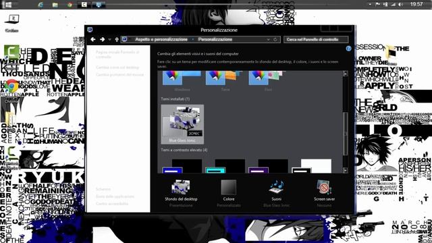Refresh the Personalizzazione page
This screenshot has height=243, width=432.
point(275,39)
